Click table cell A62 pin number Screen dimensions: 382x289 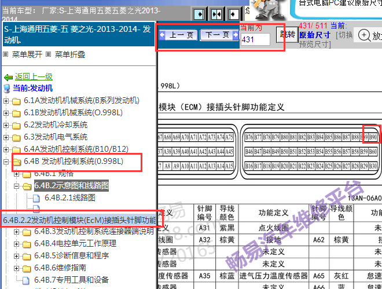coord(319,240)
